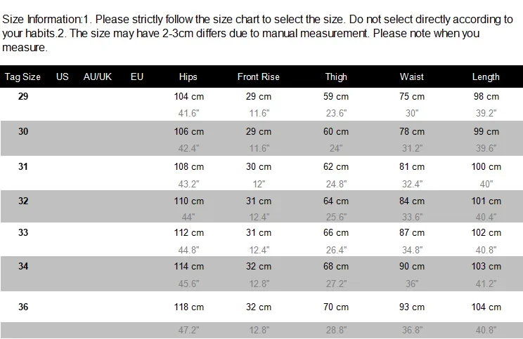Click the 118 cm hips value

point(188,307)
